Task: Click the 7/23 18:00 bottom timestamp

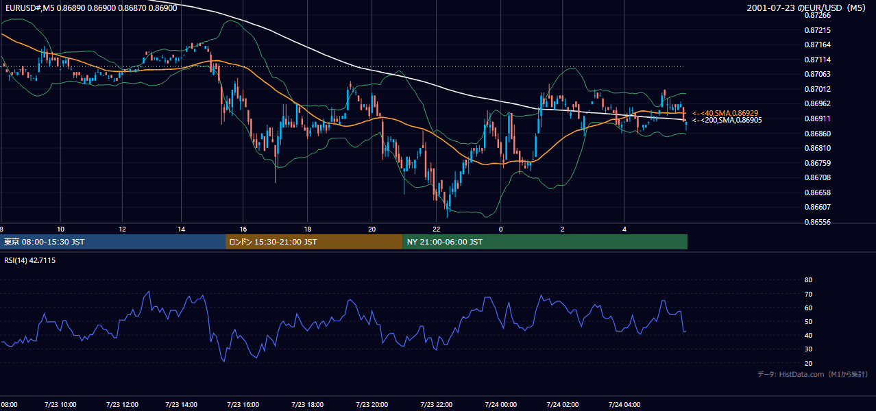Action: tap(308, 404)
